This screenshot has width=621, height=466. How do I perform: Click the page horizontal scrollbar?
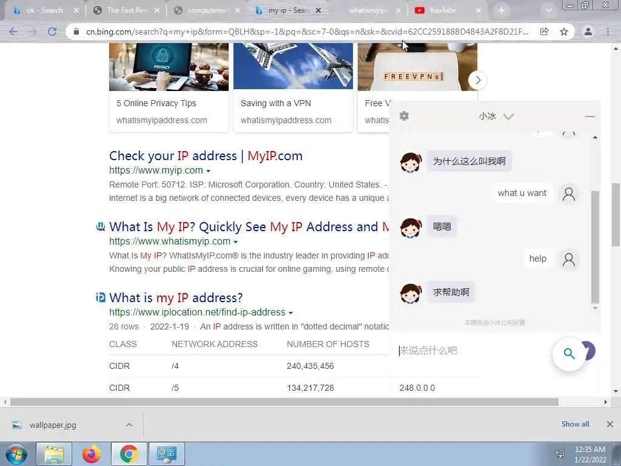[284, 402]
